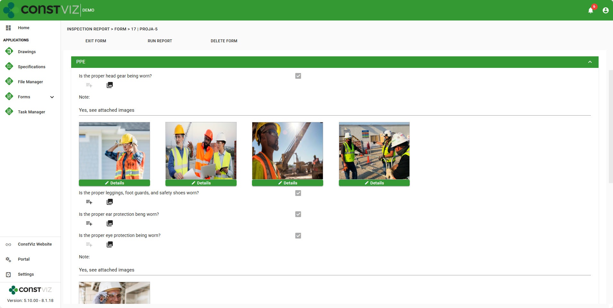The width and height of the screenshot is (613, 308).
Task: Toggle the eye protection checkbox
Action: point(298,236)
